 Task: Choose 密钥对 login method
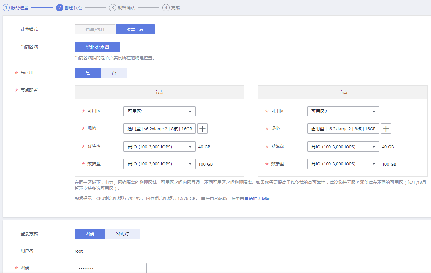click(x=122, y=234)
